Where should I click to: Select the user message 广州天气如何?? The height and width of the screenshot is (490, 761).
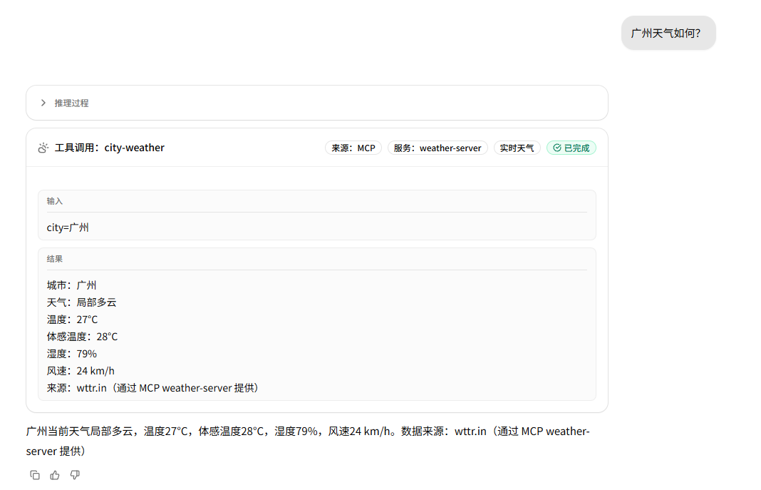point(668,33)
